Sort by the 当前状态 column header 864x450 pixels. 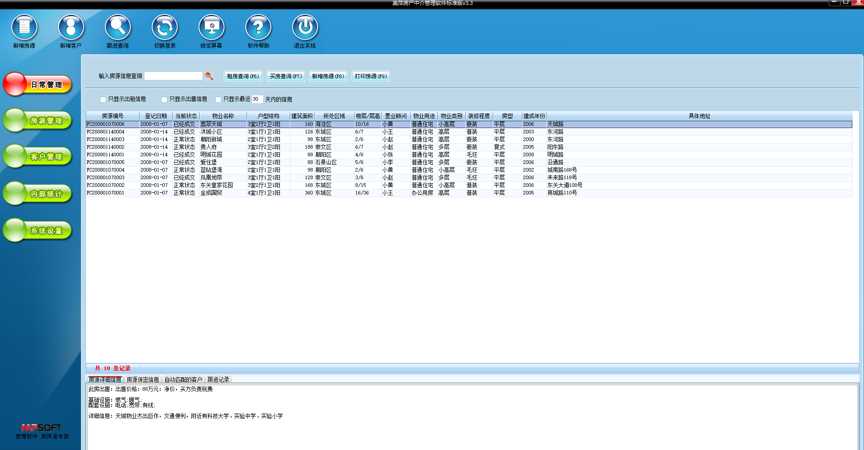tap(186, 116)
